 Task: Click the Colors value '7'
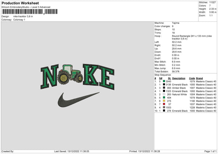tap(210, 6)
